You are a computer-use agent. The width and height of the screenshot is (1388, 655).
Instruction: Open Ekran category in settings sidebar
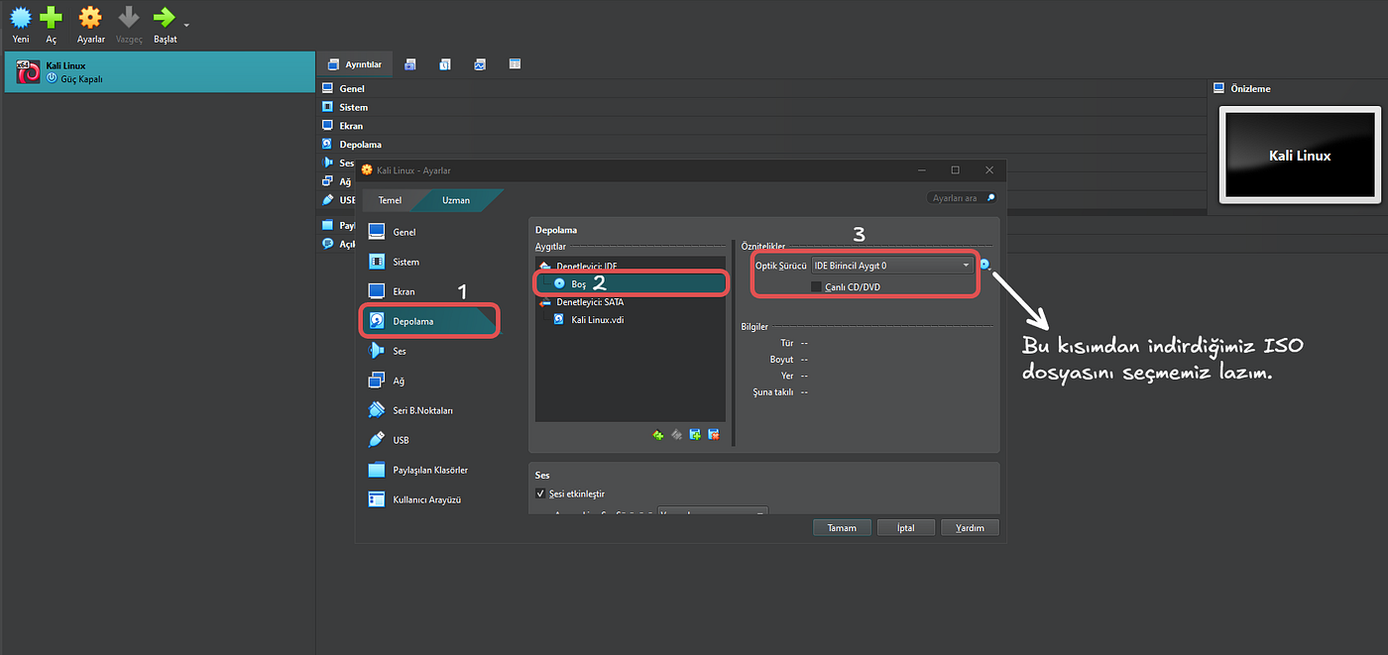(x=430, y=291)
